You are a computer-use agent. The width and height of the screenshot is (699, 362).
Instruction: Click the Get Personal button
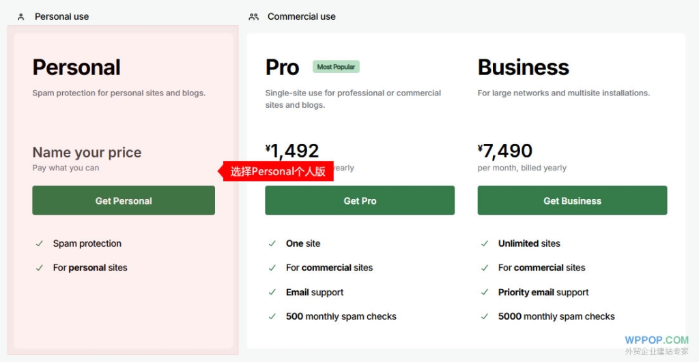tap(124, 200)
